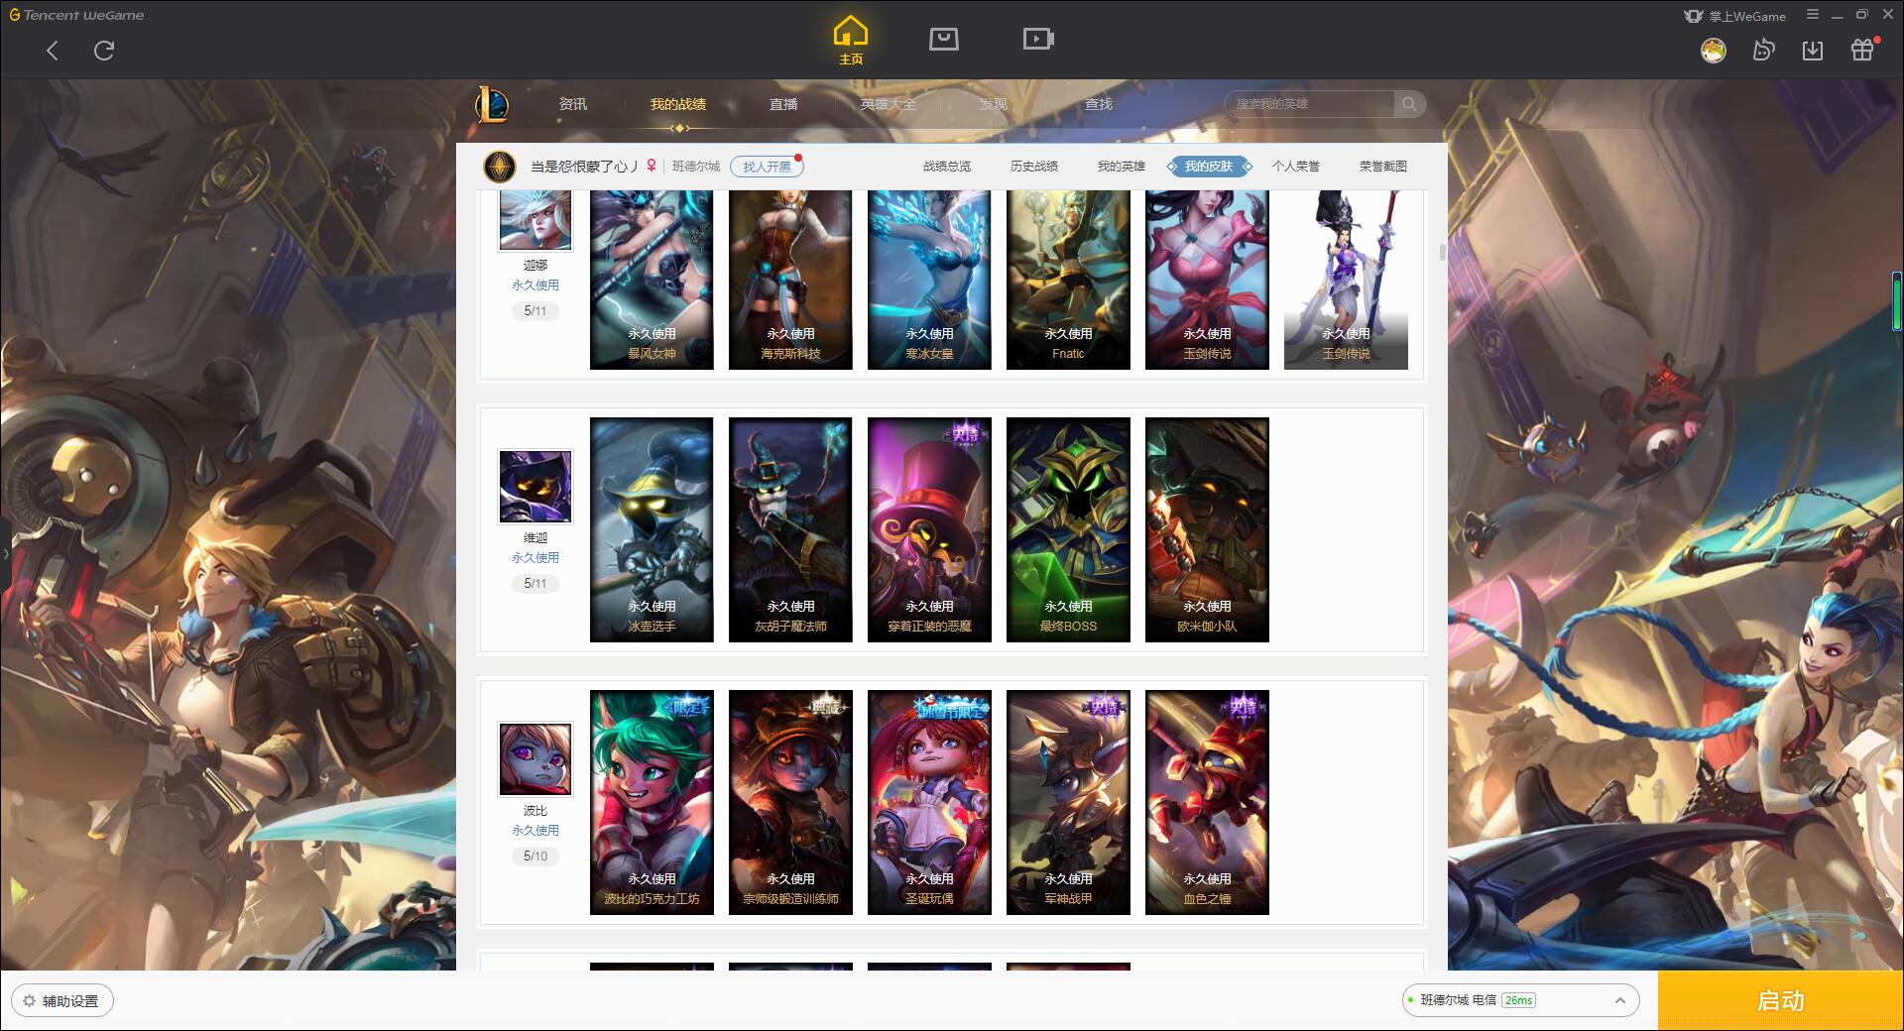
Task: Click the 26ms latency indicator
Action: click(x=1518, y=1000)
